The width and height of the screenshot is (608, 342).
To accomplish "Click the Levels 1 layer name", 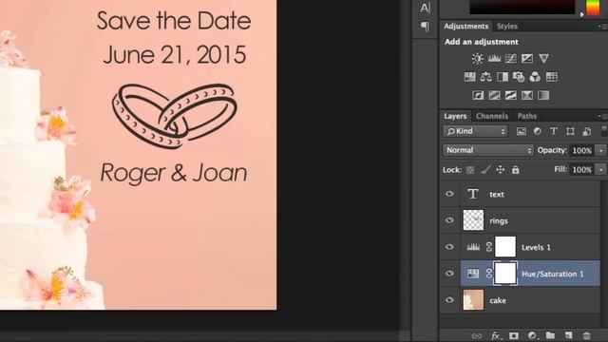I will (x=536, y=247).
